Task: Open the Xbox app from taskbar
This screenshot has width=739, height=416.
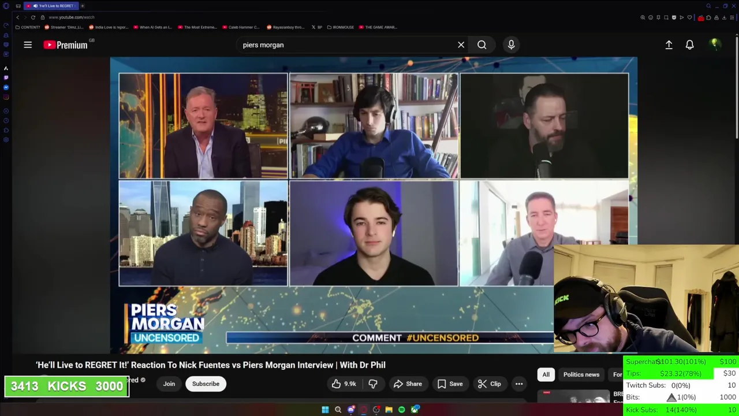Action: [415, 410]
